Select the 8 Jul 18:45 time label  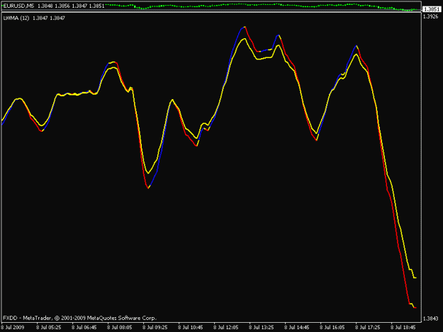pos(403,328)
